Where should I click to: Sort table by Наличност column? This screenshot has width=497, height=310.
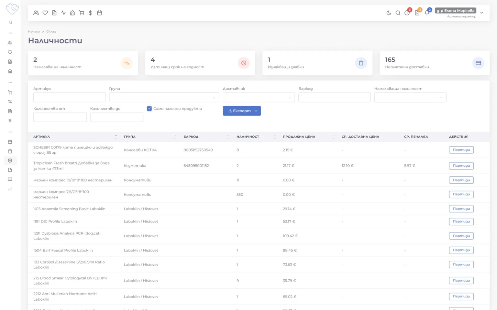(x=256, y=137)
